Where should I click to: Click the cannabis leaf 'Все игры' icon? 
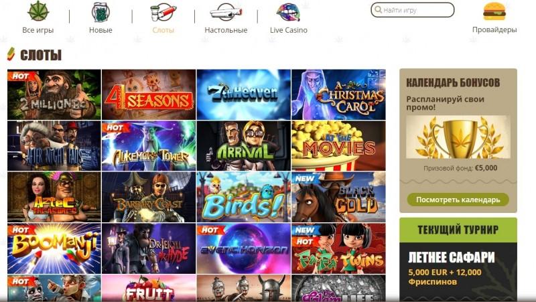(38, 11)
